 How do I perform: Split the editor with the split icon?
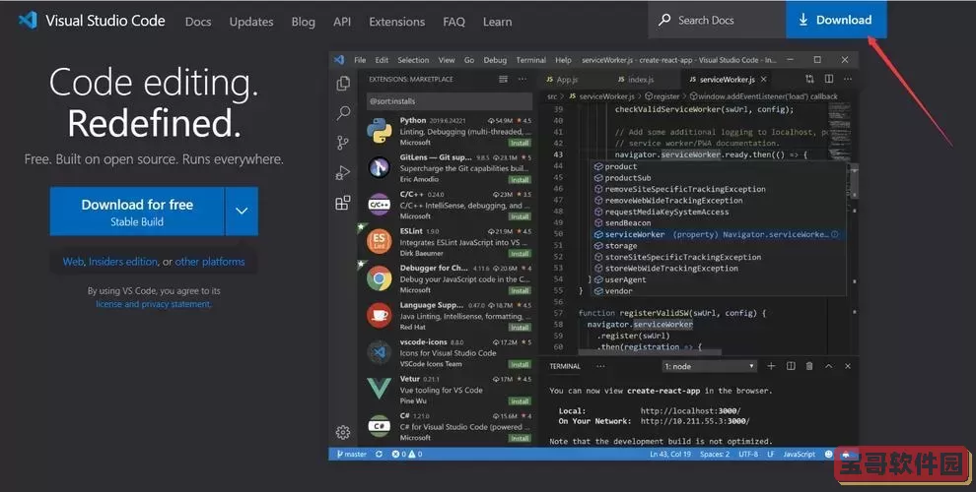828,79
